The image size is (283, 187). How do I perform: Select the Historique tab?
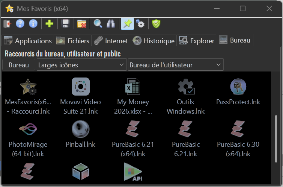154,41
